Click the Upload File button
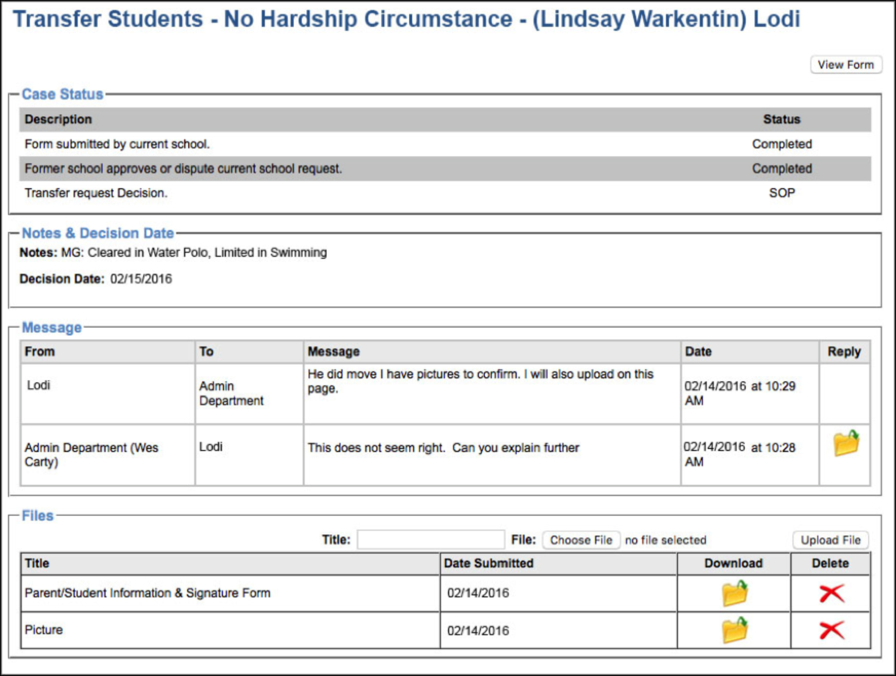 [830, 540]
